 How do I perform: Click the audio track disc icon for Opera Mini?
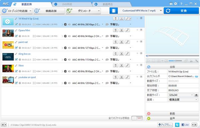coord(65,36)
